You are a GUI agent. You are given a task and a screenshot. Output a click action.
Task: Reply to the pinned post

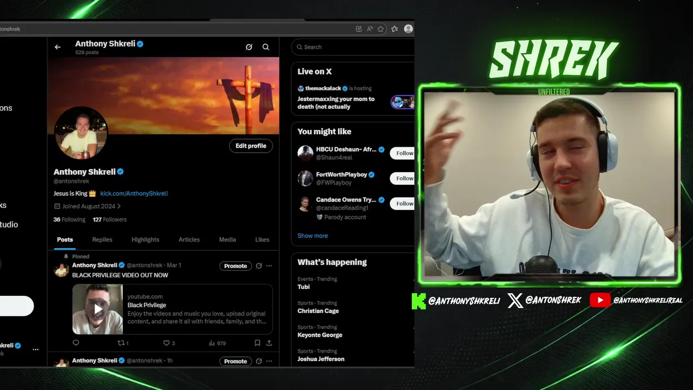[76, 343]
